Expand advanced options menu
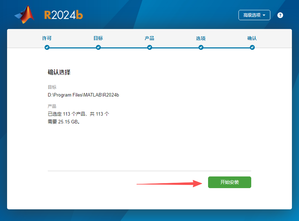The width and height of the screenshot is (299, 221). coord(254,15)
